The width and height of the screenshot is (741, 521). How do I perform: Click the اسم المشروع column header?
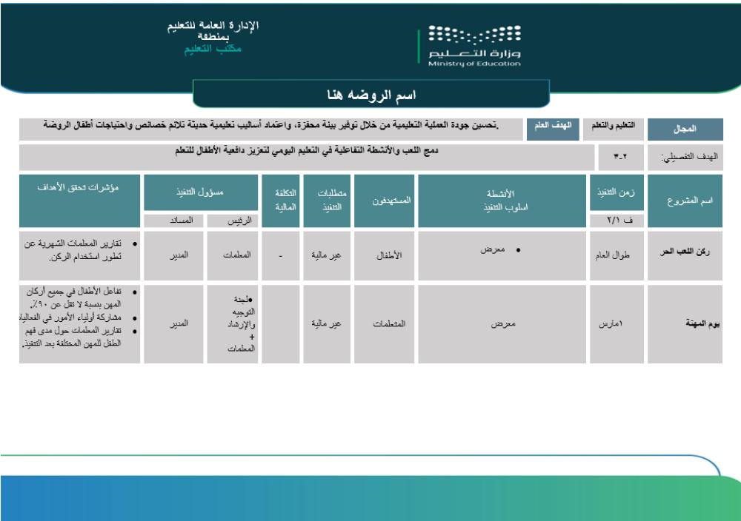point(685,201)
